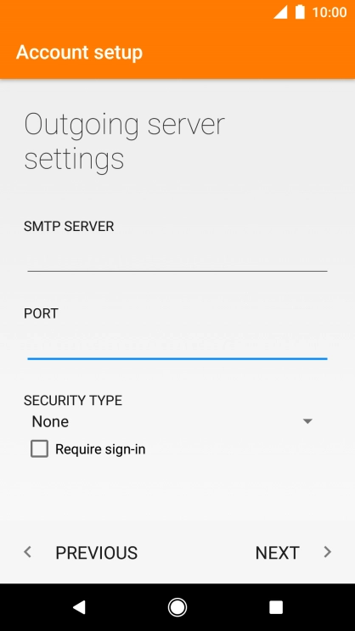Select the None security type value
The height and width of the screenshot is (631, 355).
coord(50,421)
